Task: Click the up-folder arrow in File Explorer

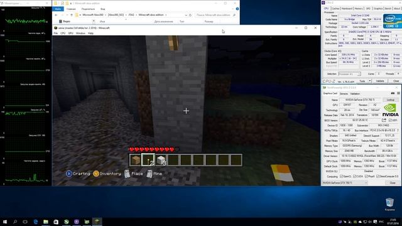Action: pos(72,15)
